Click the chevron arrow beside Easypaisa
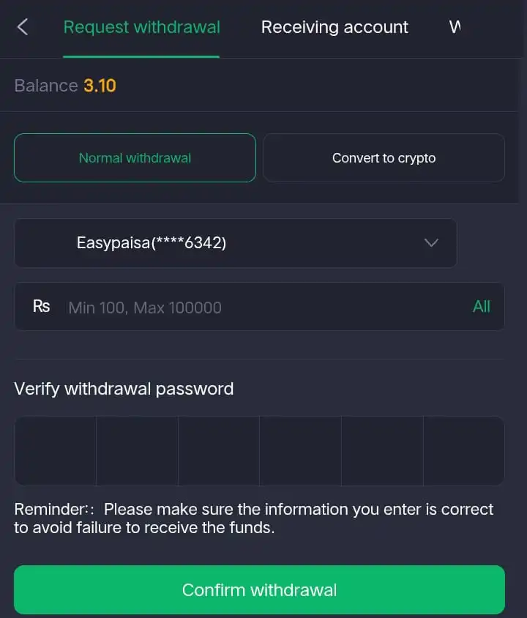The height and width of the screenshot is (618, 527). pyautogui.click(x=431, y=243)
